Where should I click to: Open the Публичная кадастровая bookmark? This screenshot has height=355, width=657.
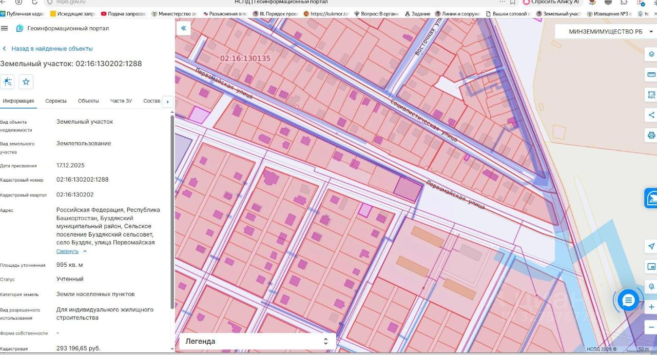[x=23, y=14]
